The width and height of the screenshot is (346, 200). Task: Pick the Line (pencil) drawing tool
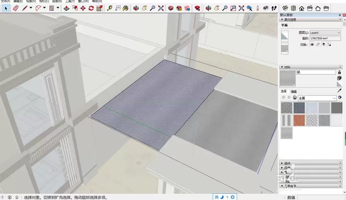tap(24, 8)
